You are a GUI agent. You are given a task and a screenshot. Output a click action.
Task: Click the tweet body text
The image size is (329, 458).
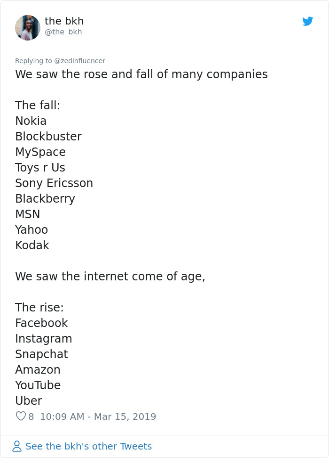click(x=141, y=74)
